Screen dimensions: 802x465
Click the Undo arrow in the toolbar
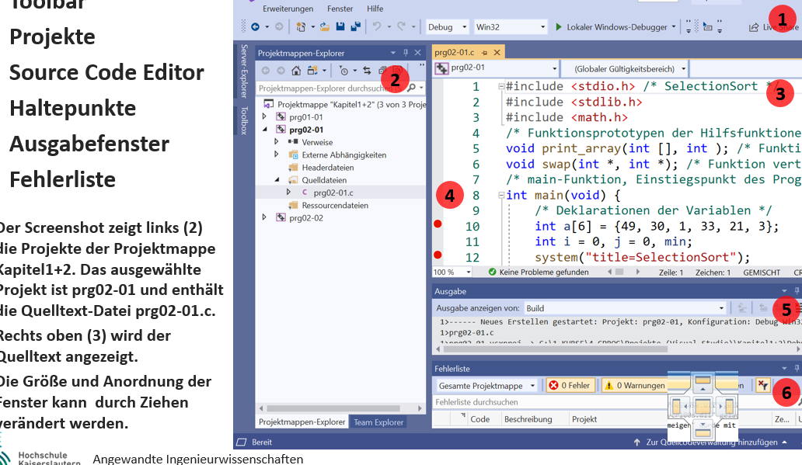click(x=376, y=27)
